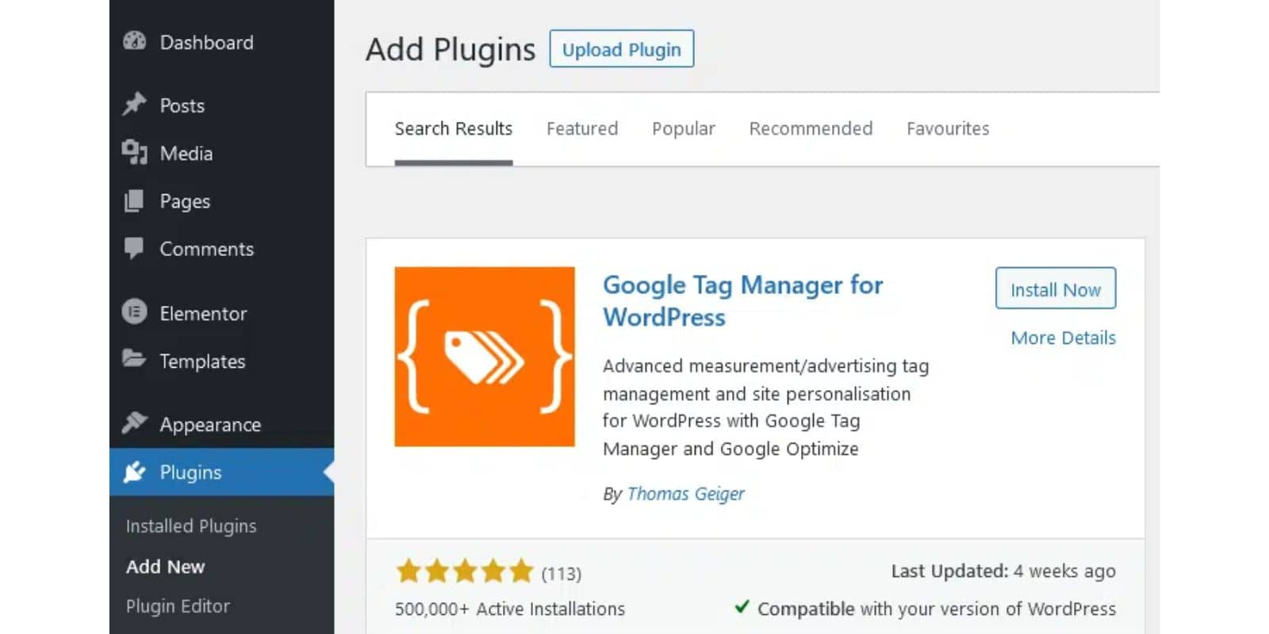Open the Popular plugins tab
The width and height of the screenshot is (1269, 634).
[683, 128]
